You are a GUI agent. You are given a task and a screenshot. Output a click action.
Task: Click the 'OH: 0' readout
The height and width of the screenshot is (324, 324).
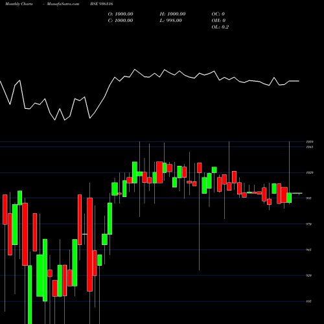[218, 21]
